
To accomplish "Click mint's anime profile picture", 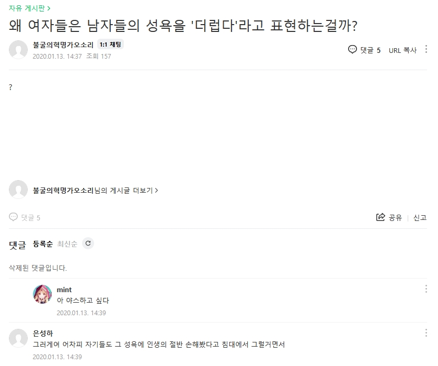I will (42, 294).
